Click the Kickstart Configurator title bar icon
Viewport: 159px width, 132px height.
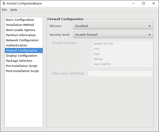pyautogui.click(x=4, y=3)
